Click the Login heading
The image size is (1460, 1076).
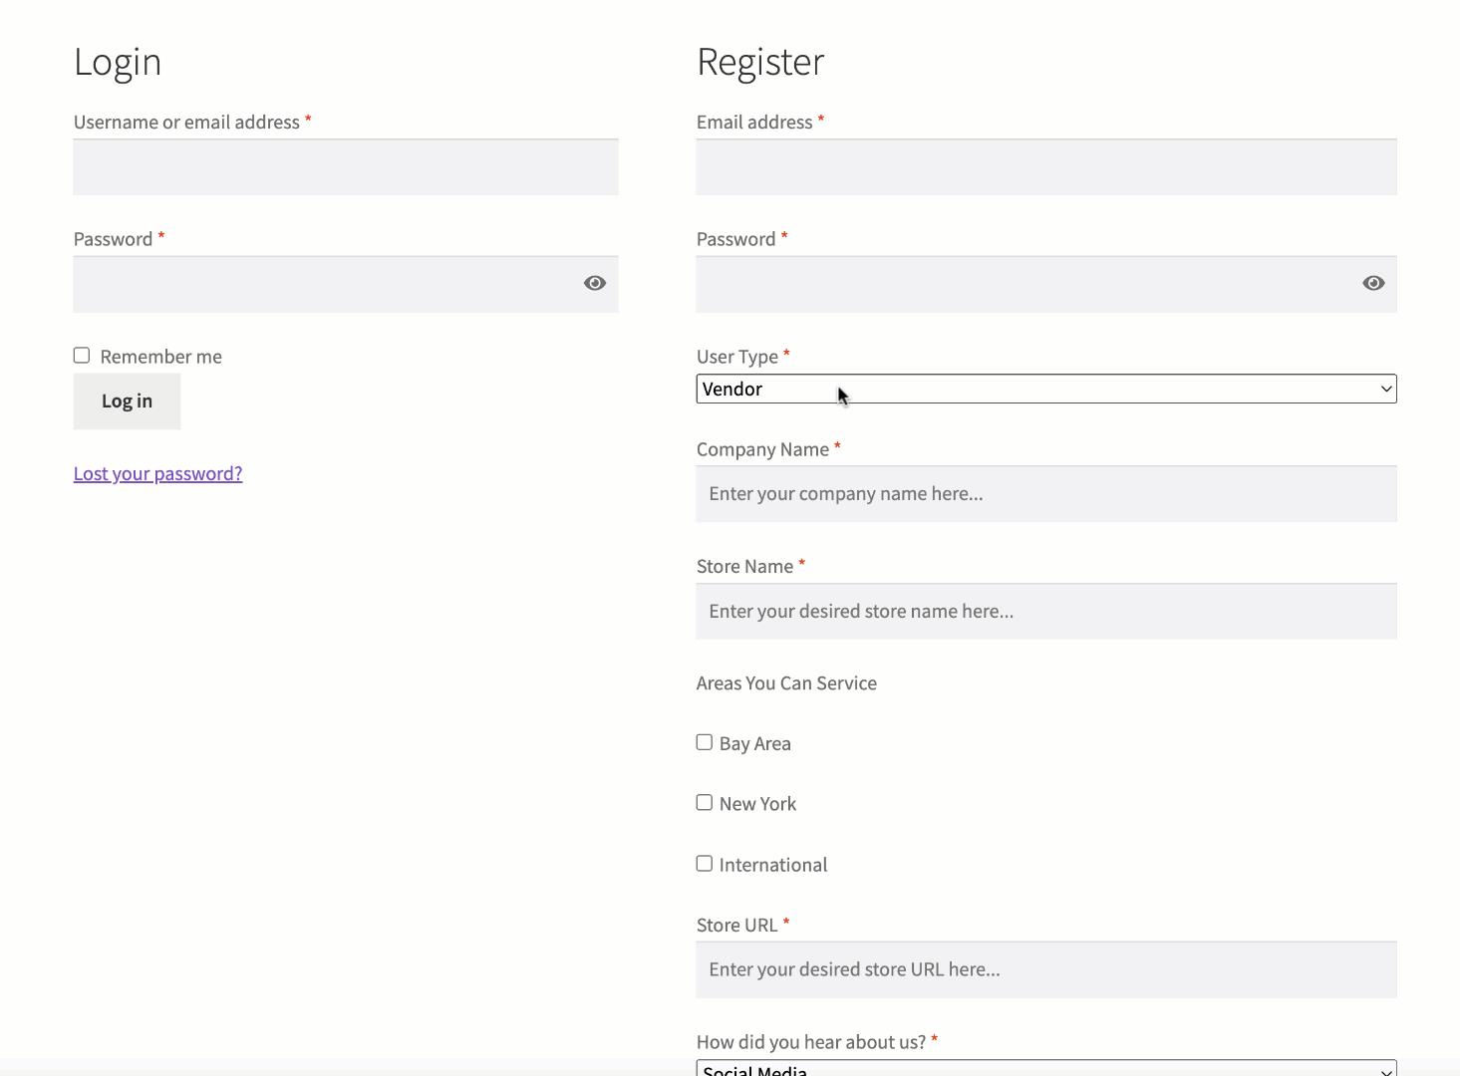click(118, 62)
